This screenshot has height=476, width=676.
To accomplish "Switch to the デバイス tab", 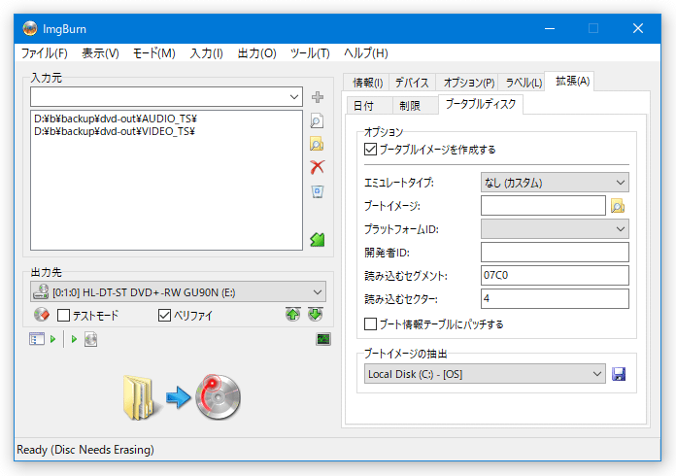I will coord(412,83).
